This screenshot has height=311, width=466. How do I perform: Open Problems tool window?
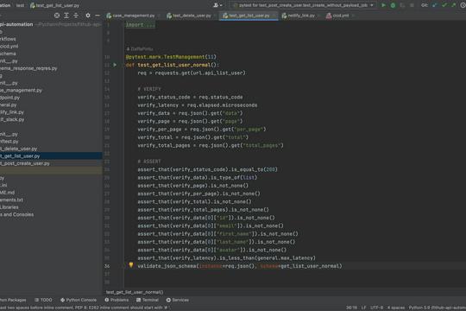116,300
